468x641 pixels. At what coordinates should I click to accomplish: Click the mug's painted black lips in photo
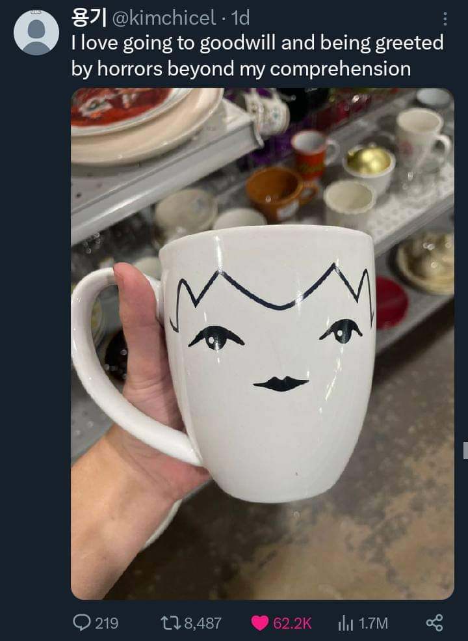point(281,384)
